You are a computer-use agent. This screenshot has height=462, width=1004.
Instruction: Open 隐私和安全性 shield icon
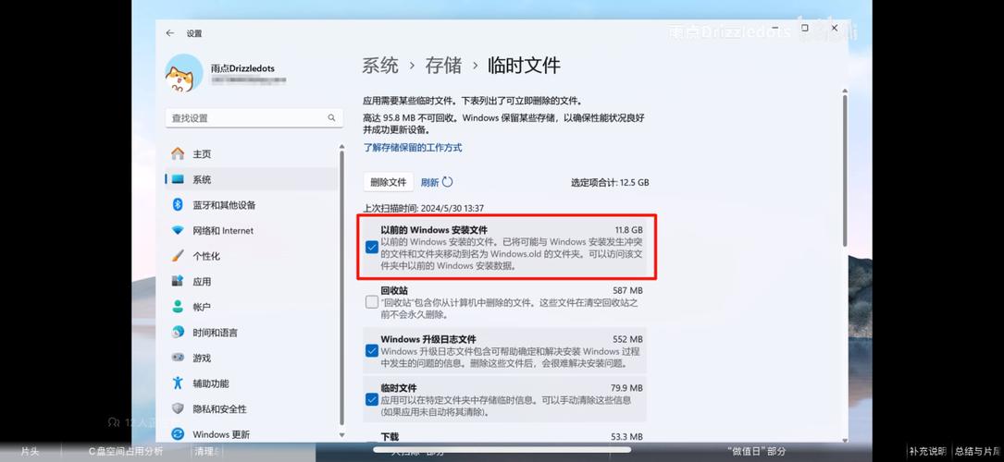pos(178,409)
